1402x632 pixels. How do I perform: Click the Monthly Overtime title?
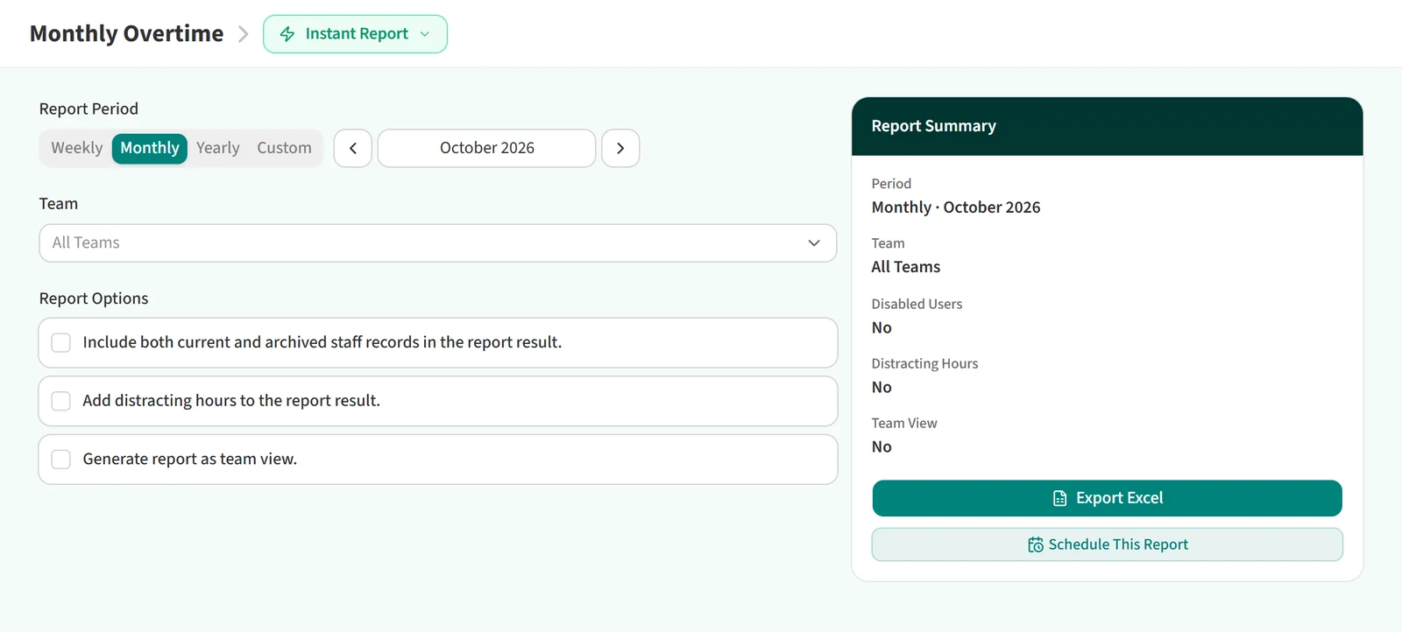coord(127,33)
